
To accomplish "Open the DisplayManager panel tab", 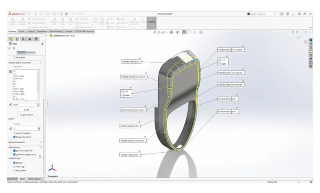I will (x=36, y=39).
